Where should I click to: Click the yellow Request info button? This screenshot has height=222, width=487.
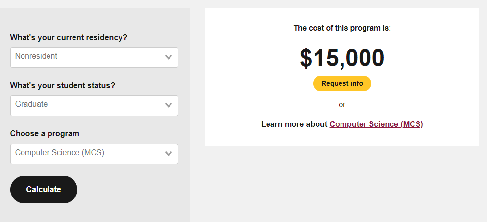pos(342,84)
